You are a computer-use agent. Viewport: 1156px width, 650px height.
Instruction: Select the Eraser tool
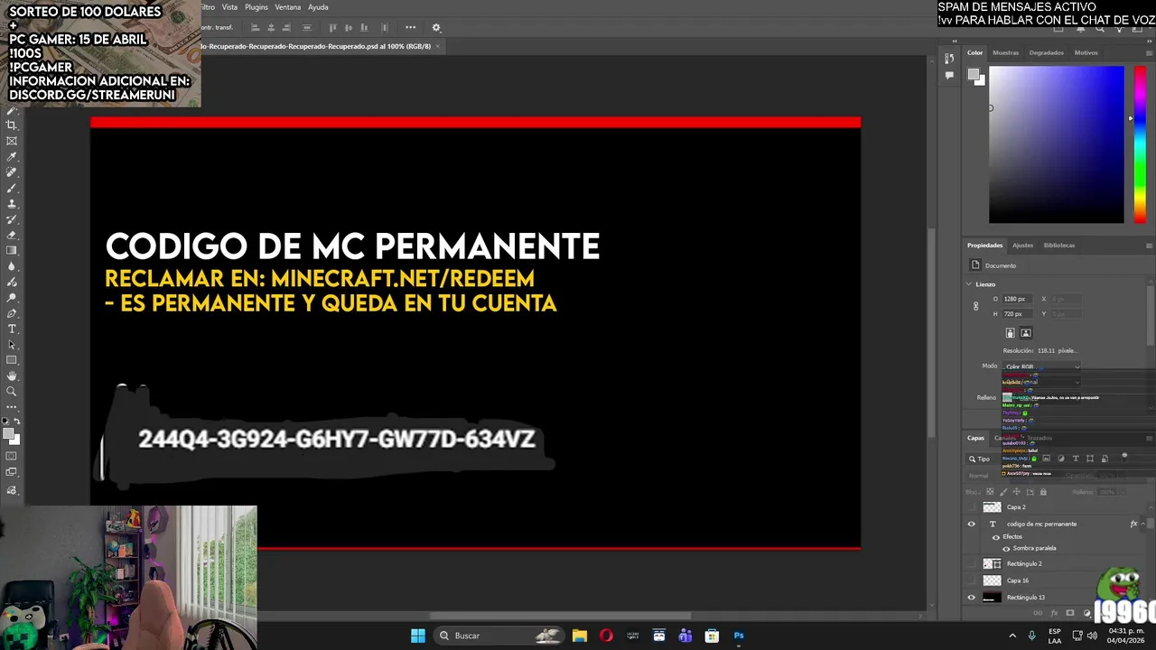pos(12,235)
